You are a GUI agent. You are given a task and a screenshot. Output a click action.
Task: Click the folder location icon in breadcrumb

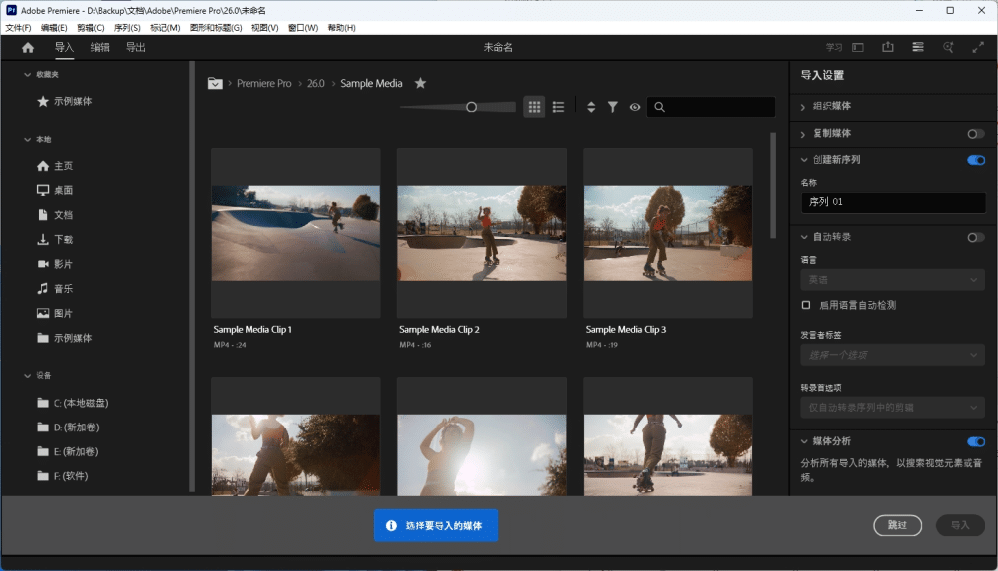[215, 84]
